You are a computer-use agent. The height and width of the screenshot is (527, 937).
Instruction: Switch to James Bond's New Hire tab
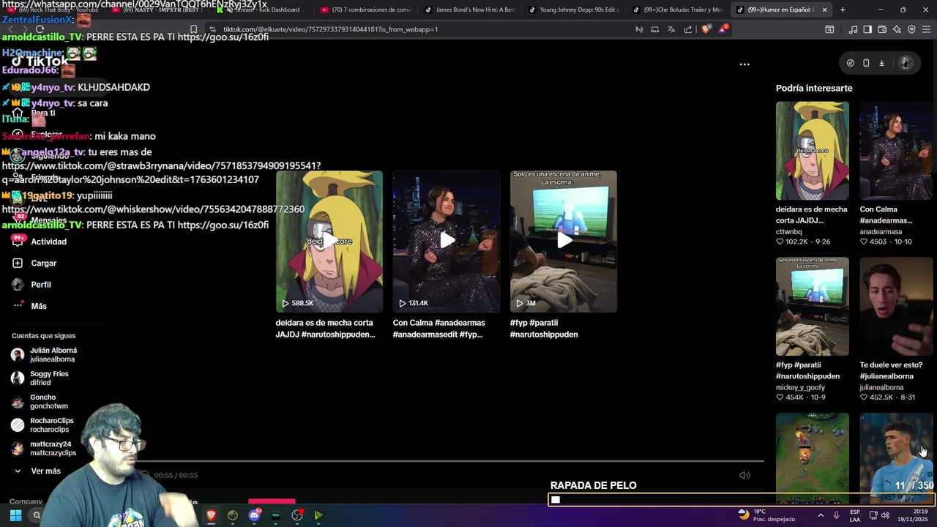click(468, 10)
